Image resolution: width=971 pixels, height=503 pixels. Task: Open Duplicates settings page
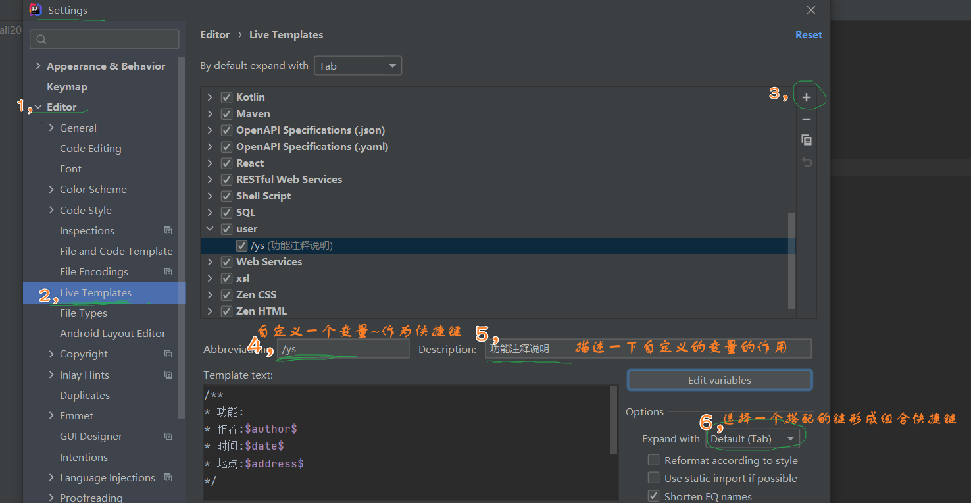click(x=85, y=396)
